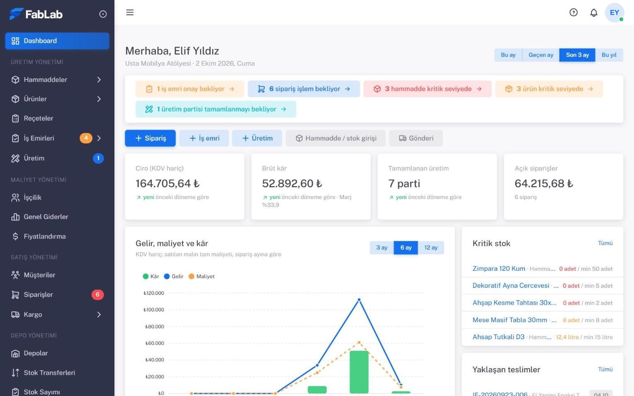
Task: Open Fiyatlandırma page
Action: click(57, 236)
